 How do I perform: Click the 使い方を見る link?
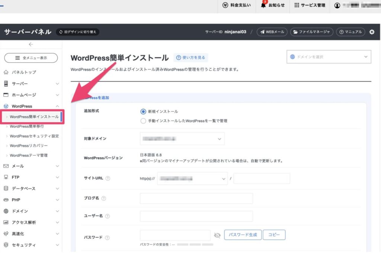click(x=190, y=58)
